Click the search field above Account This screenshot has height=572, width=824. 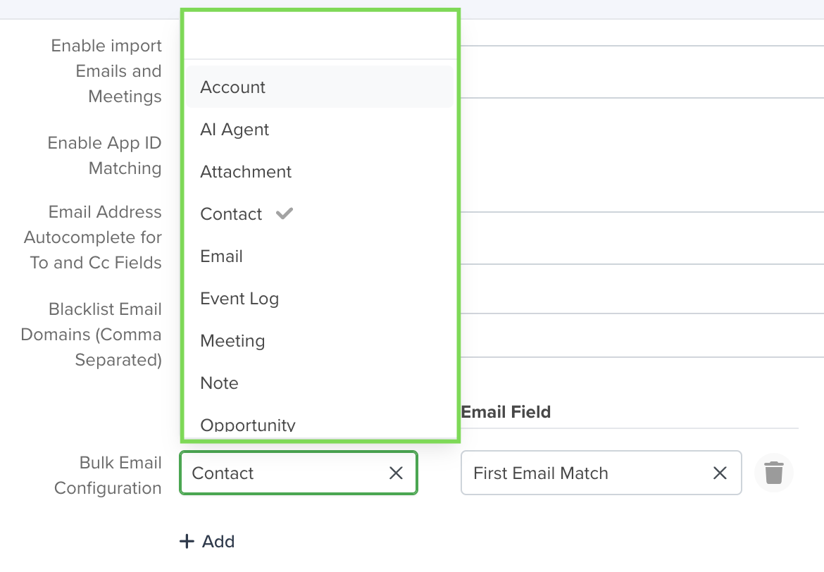320,36
